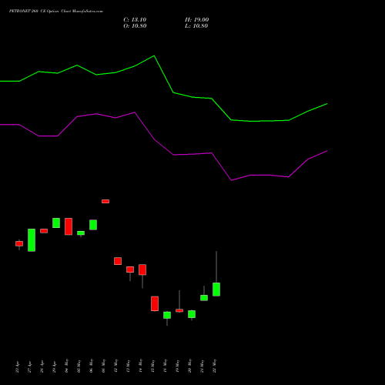
Task: Click the 04 May date label
Action: tap(67, 366)
